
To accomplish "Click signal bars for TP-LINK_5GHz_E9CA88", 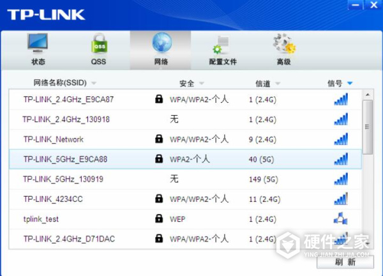I will (x=341, y=159).
